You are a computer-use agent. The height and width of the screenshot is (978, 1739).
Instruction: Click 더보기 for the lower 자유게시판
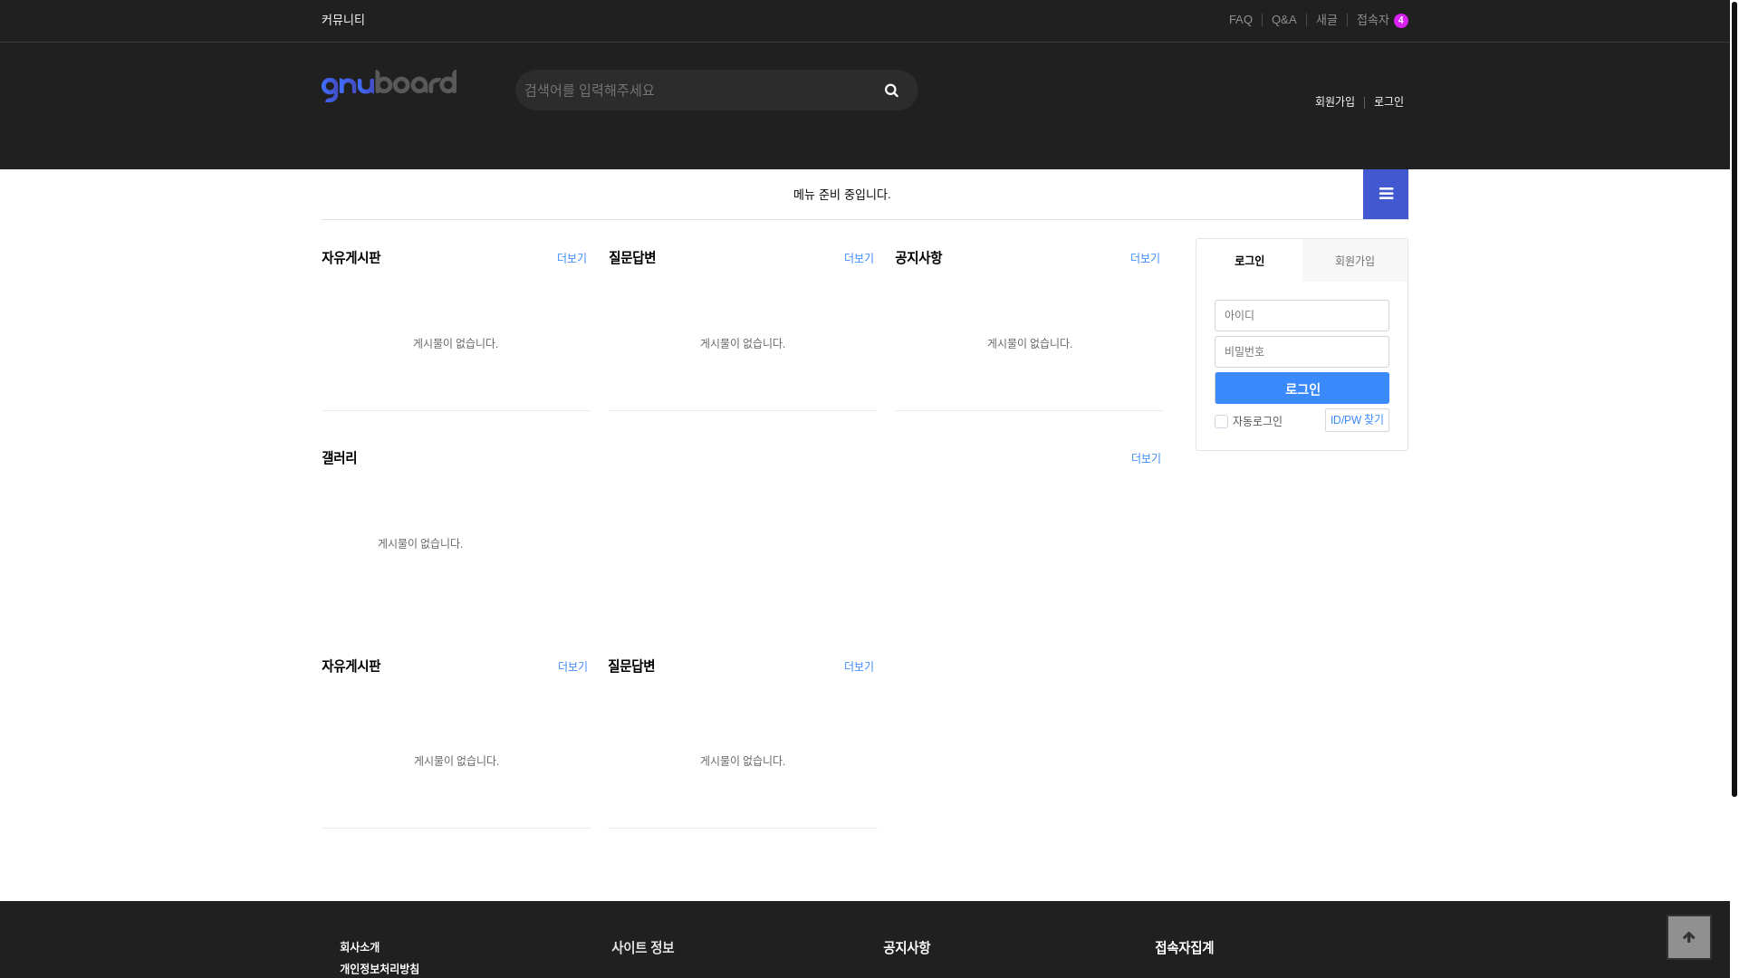pyautogui.click(x=572, y=666)
